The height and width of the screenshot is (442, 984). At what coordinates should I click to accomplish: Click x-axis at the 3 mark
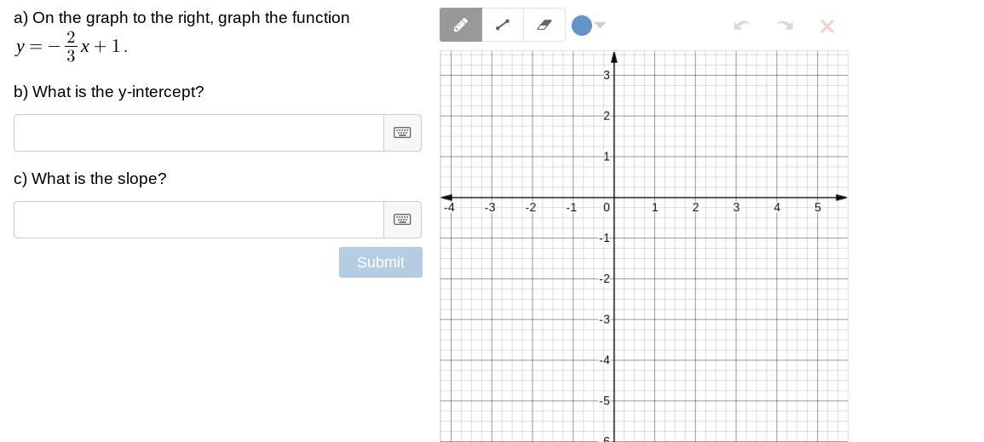click(736, 198)
